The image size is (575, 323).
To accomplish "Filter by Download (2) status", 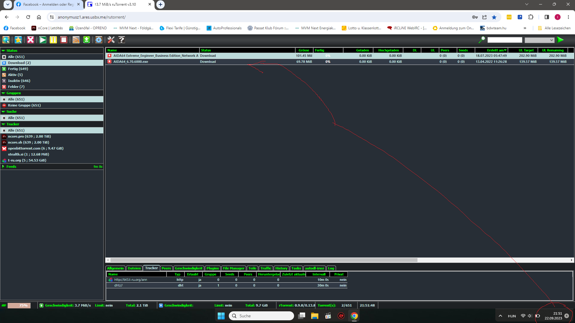I will tap(52, 63).
